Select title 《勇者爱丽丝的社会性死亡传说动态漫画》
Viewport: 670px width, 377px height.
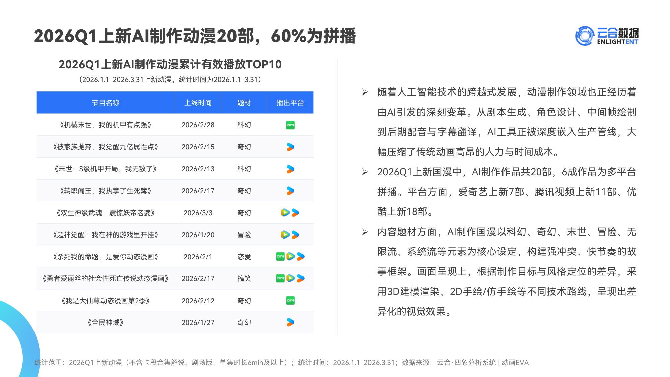click(106, 278)
